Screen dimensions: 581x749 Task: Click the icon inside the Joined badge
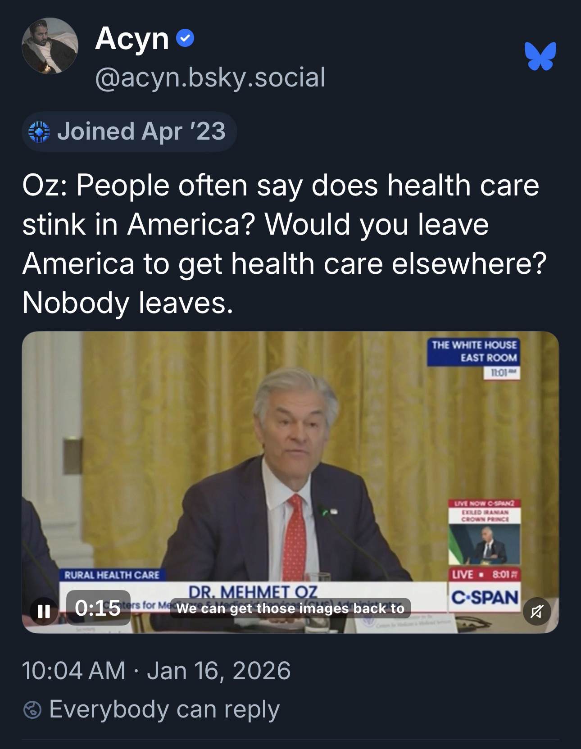[39, 132]
